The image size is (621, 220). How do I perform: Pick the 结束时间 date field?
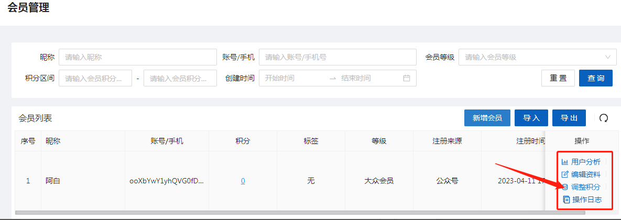pos(367,78)
